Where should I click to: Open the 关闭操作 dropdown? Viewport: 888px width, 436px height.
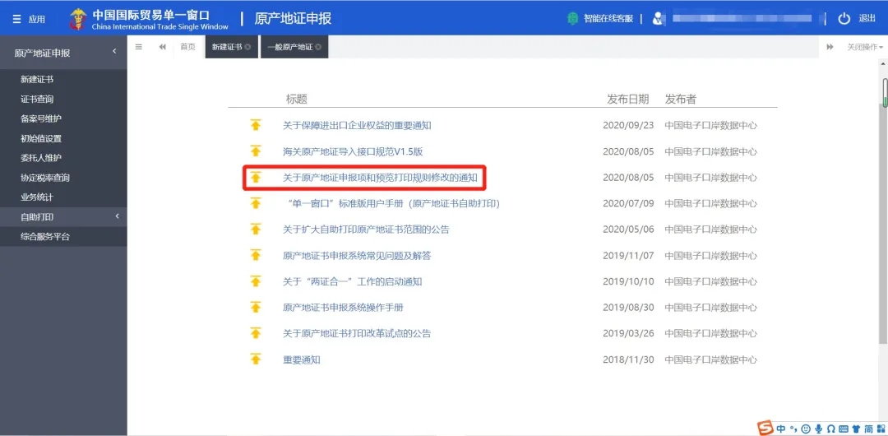[865, 47]
